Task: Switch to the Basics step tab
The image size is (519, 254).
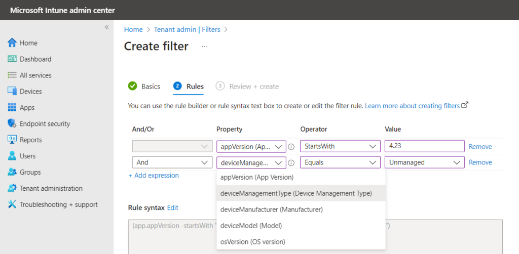Action: 144,87
